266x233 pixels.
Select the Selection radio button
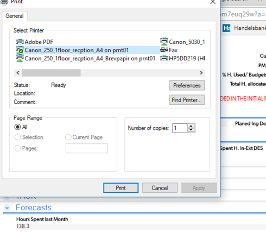tap(17, 137)
